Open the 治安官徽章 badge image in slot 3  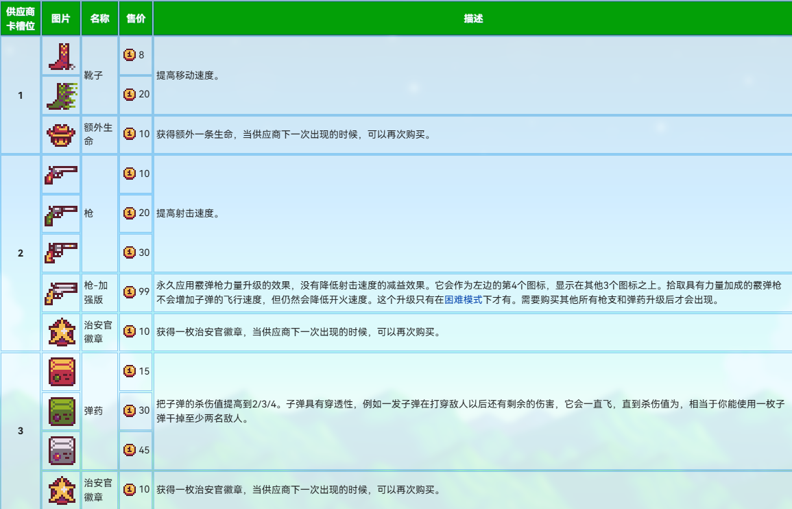coord(61,490)
